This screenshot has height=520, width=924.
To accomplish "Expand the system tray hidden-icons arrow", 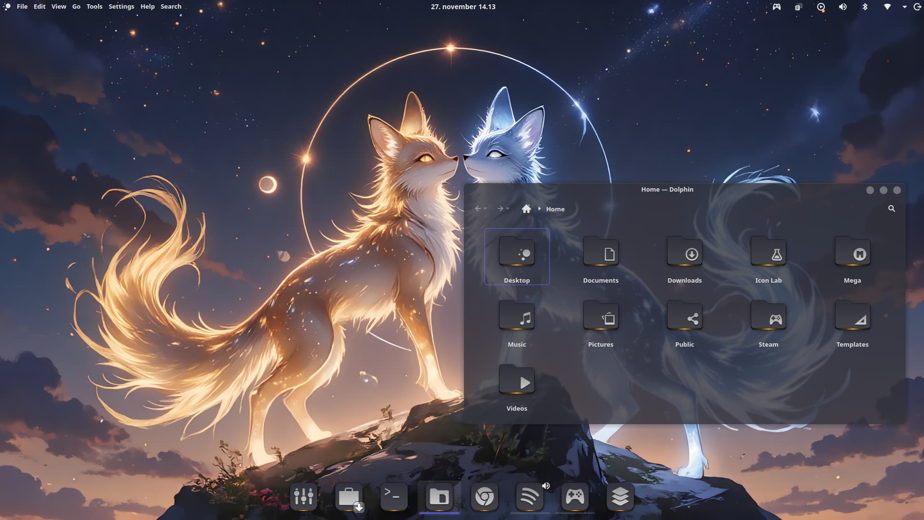I will point(904,7).
